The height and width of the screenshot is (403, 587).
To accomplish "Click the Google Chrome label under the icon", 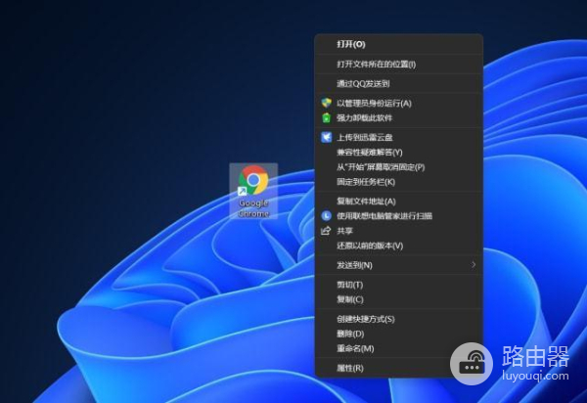I will pos(253,208).
